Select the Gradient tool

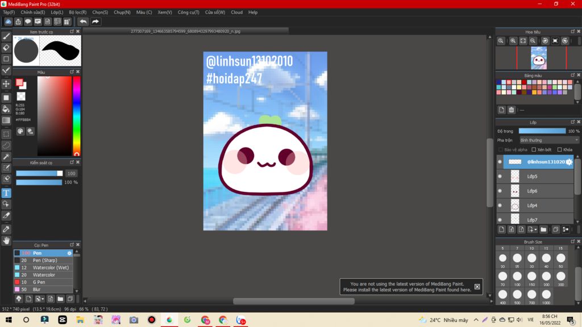6,120
